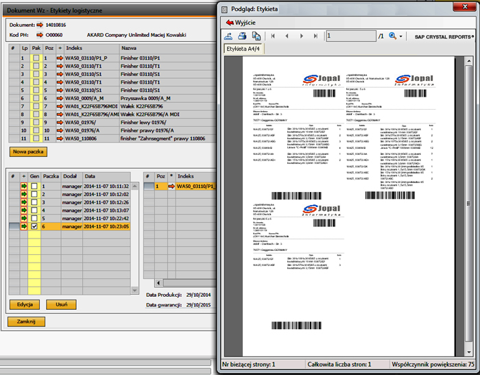Go to next page in report preview

[x=302, y=36]
